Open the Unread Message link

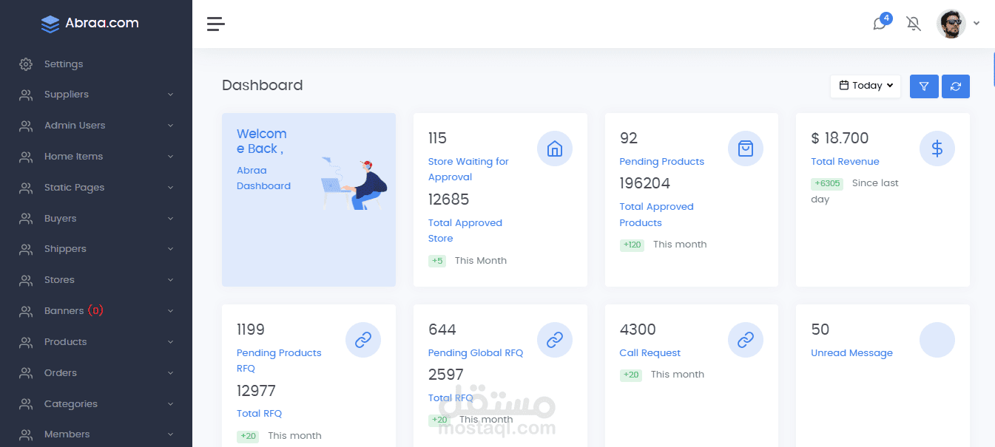[851, 352]
